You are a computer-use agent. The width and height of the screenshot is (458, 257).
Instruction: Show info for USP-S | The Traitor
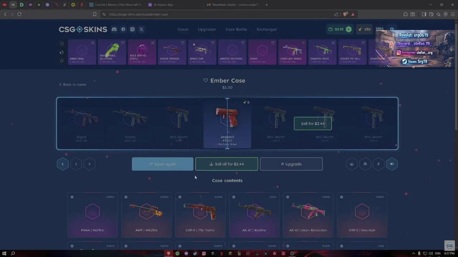tap(180, 197)
